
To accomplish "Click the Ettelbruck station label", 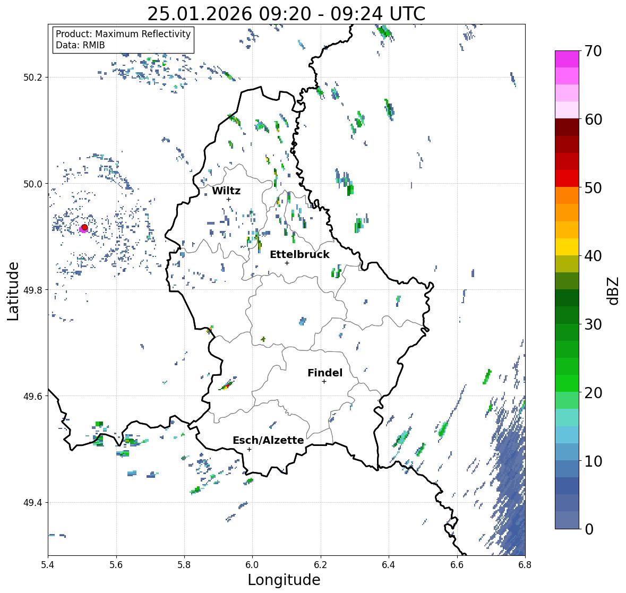I will point(299,254).
